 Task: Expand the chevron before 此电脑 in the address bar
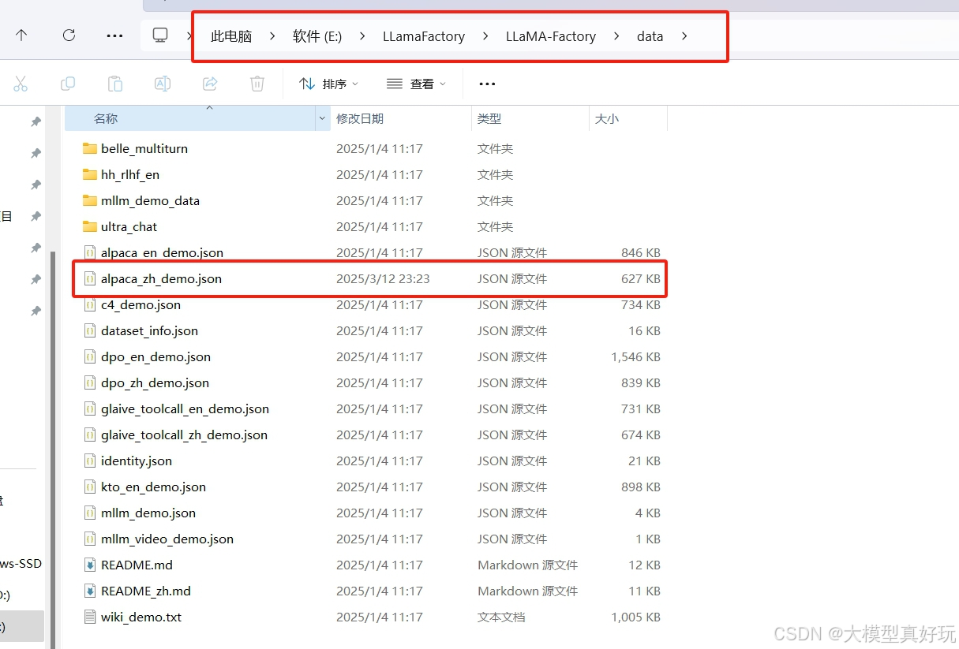point(190,36)
